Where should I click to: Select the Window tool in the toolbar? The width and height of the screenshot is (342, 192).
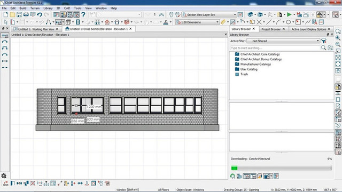coord(58,22)
